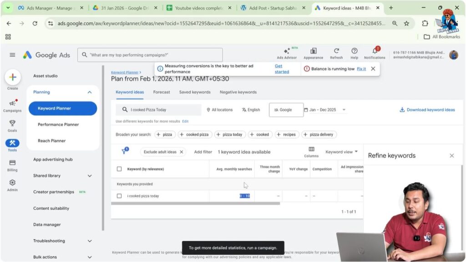Click the Create plus button
466x262 pixels.
pos(12,77)
